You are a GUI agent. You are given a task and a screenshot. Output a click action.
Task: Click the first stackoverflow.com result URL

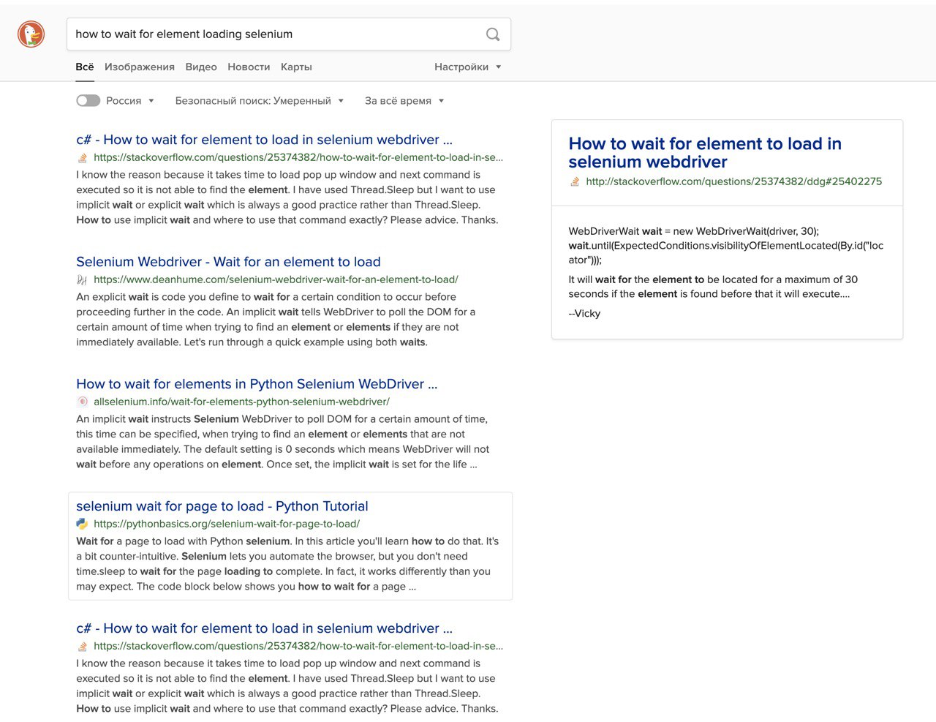[x=298, y=157]
